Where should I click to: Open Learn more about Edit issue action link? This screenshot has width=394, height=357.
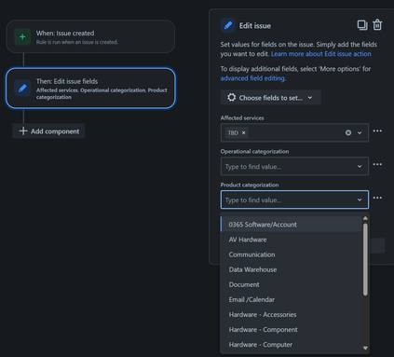pos(321,54)
